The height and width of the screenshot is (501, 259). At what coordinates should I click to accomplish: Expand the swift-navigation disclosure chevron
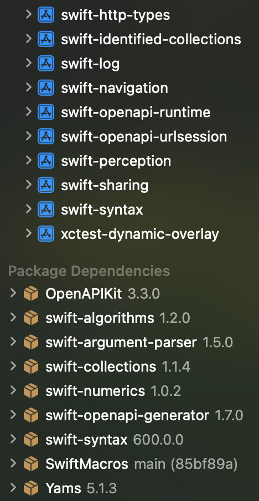click(28, 87)
